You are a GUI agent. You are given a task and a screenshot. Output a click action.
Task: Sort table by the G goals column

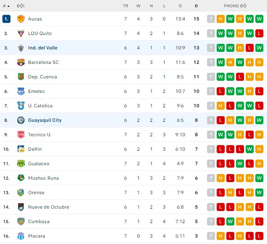[x=180, y=6]
